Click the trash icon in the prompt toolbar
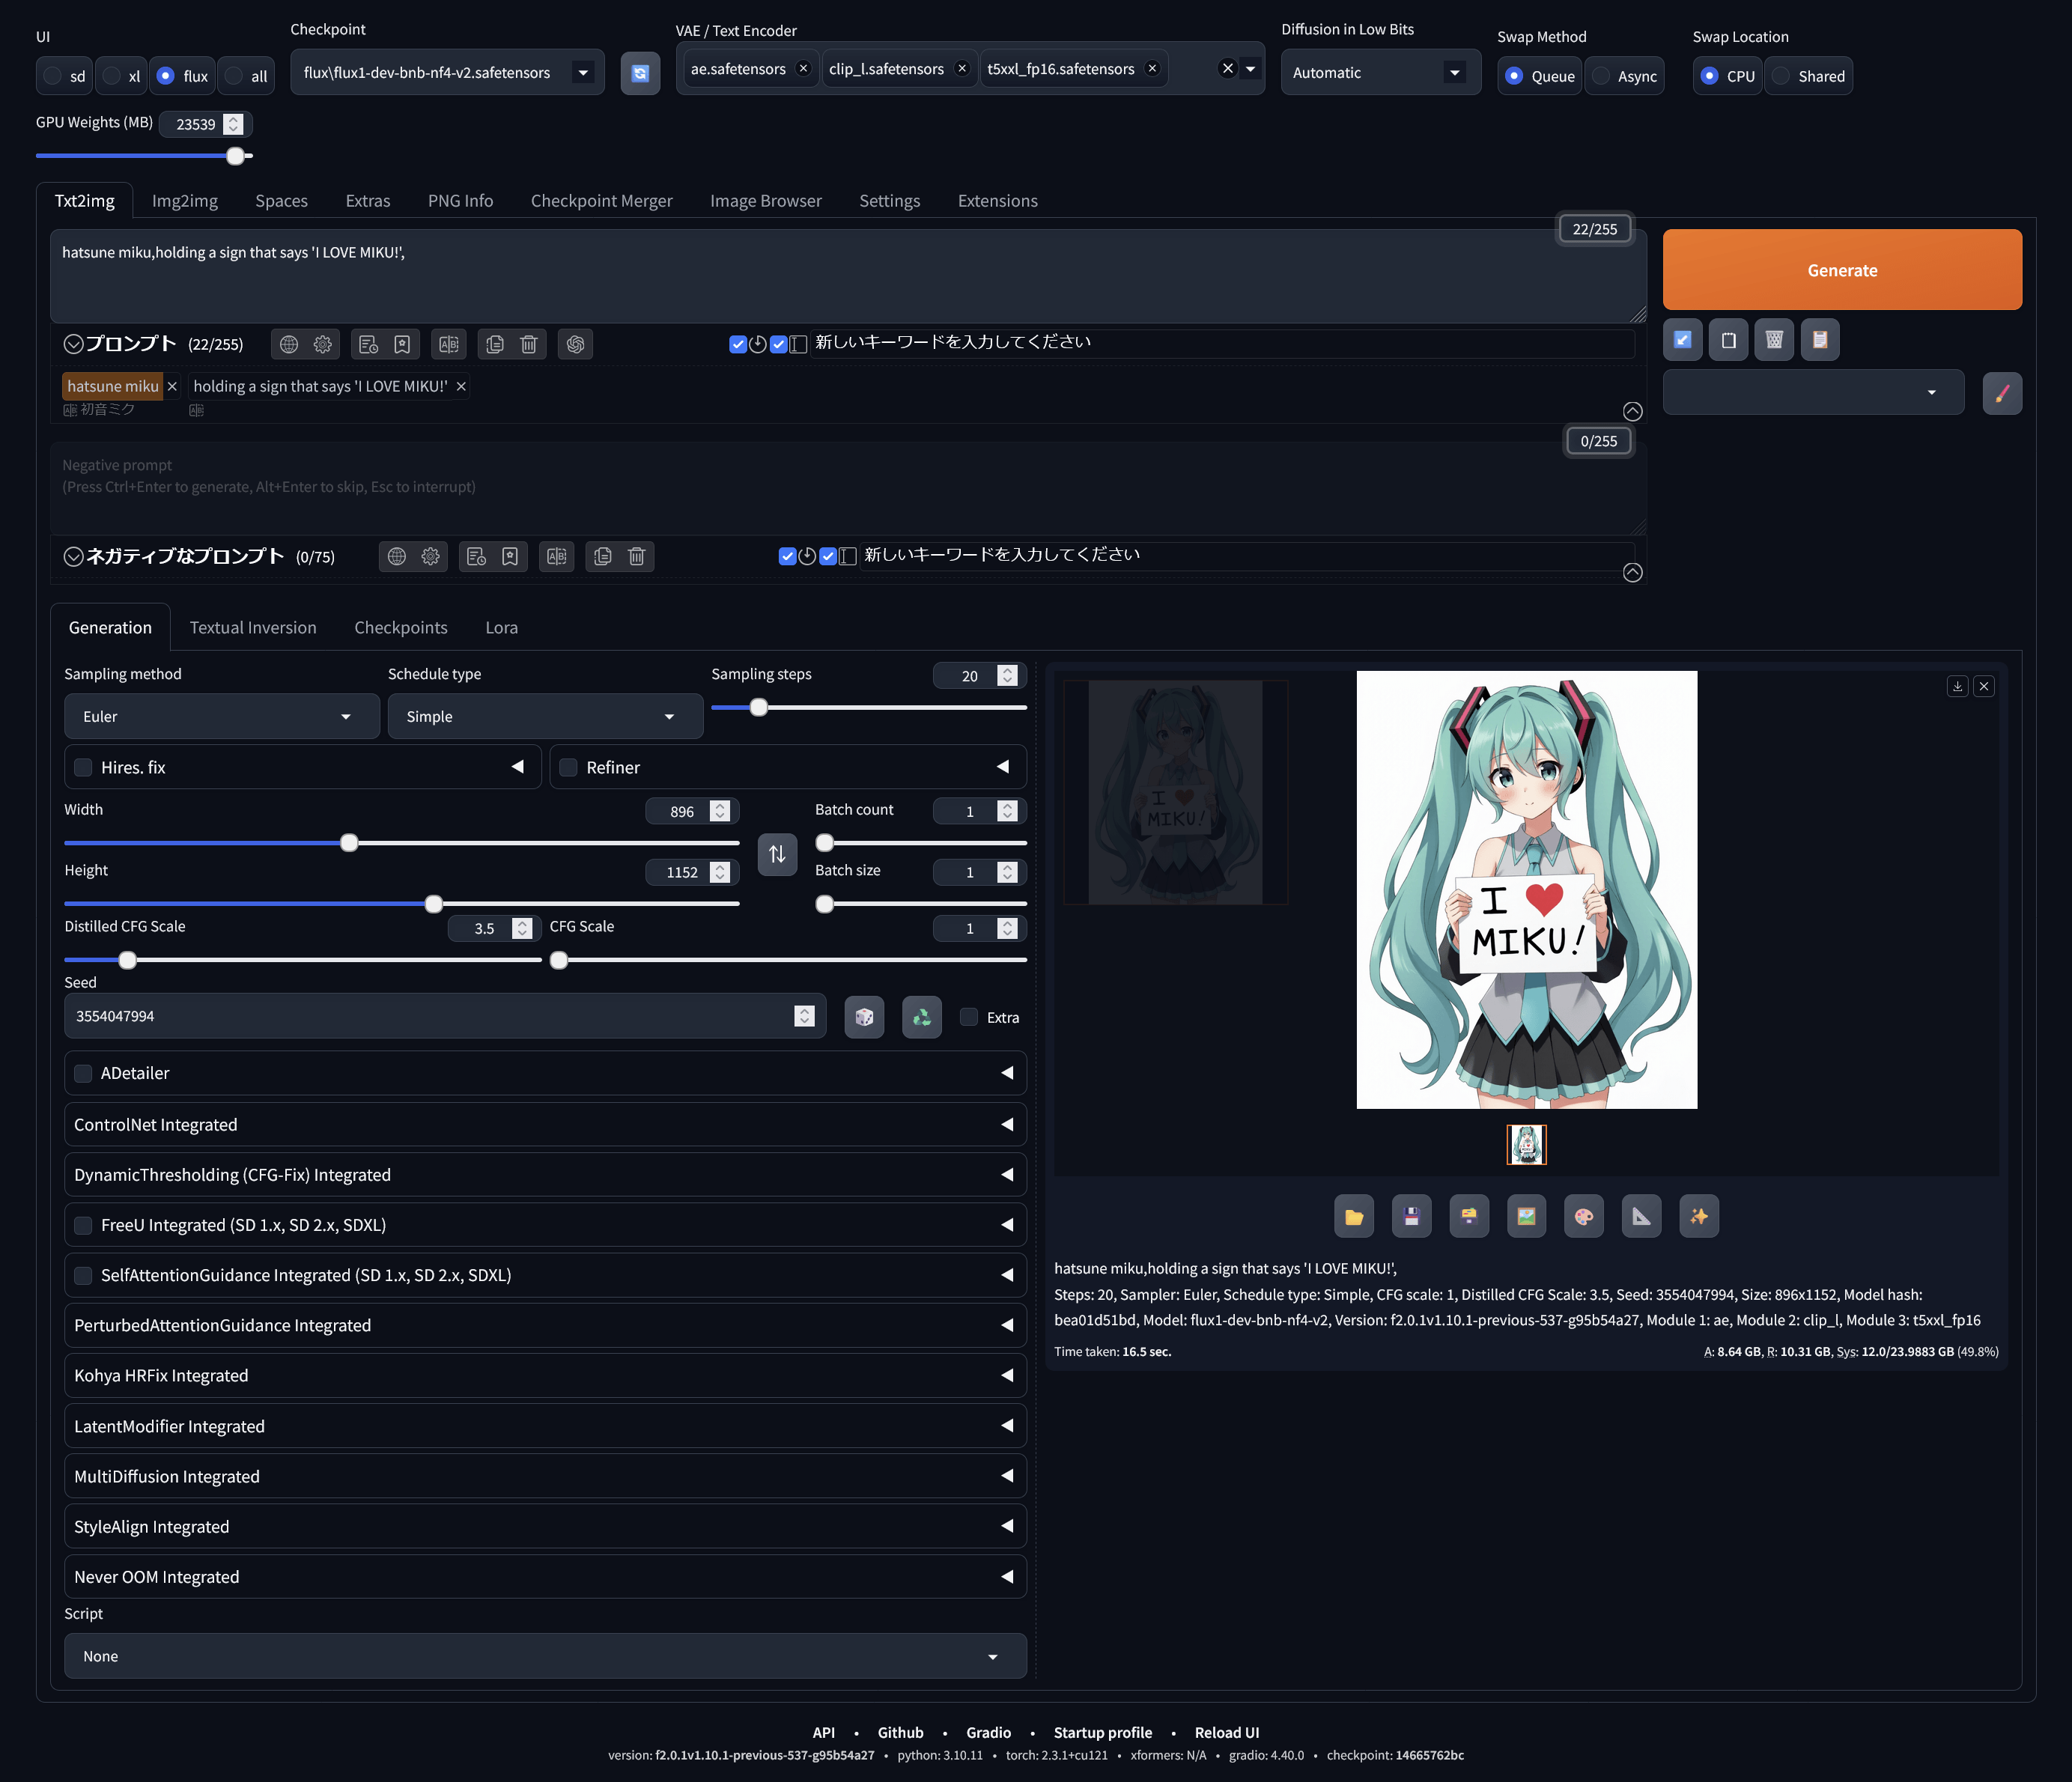Screen dimensions: 2072x1782 point(529,344)
